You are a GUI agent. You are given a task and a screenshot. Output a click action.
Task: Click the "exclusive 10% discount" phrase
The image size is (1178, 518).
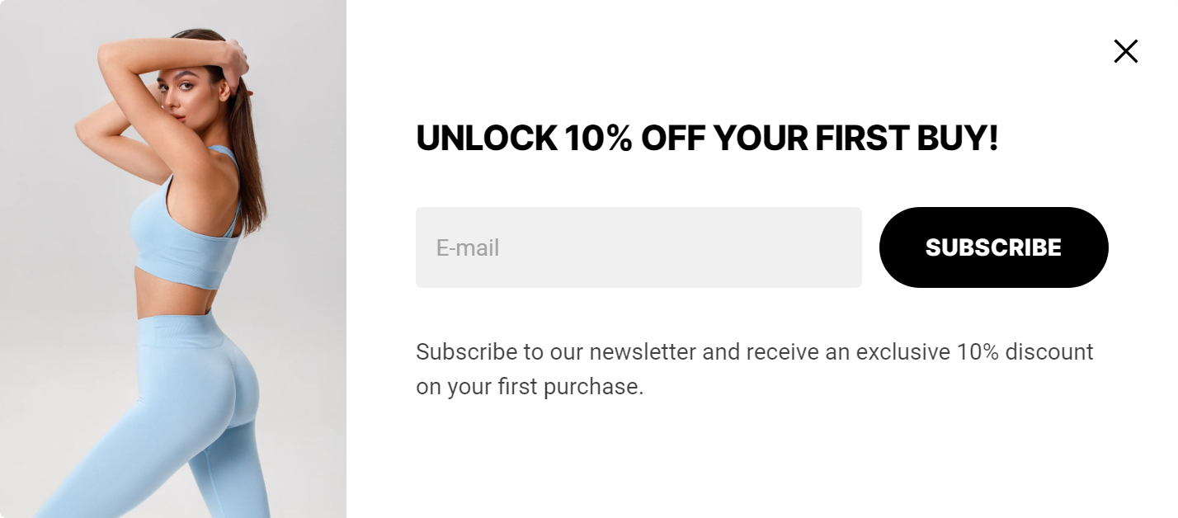click(x=974, y=352)
